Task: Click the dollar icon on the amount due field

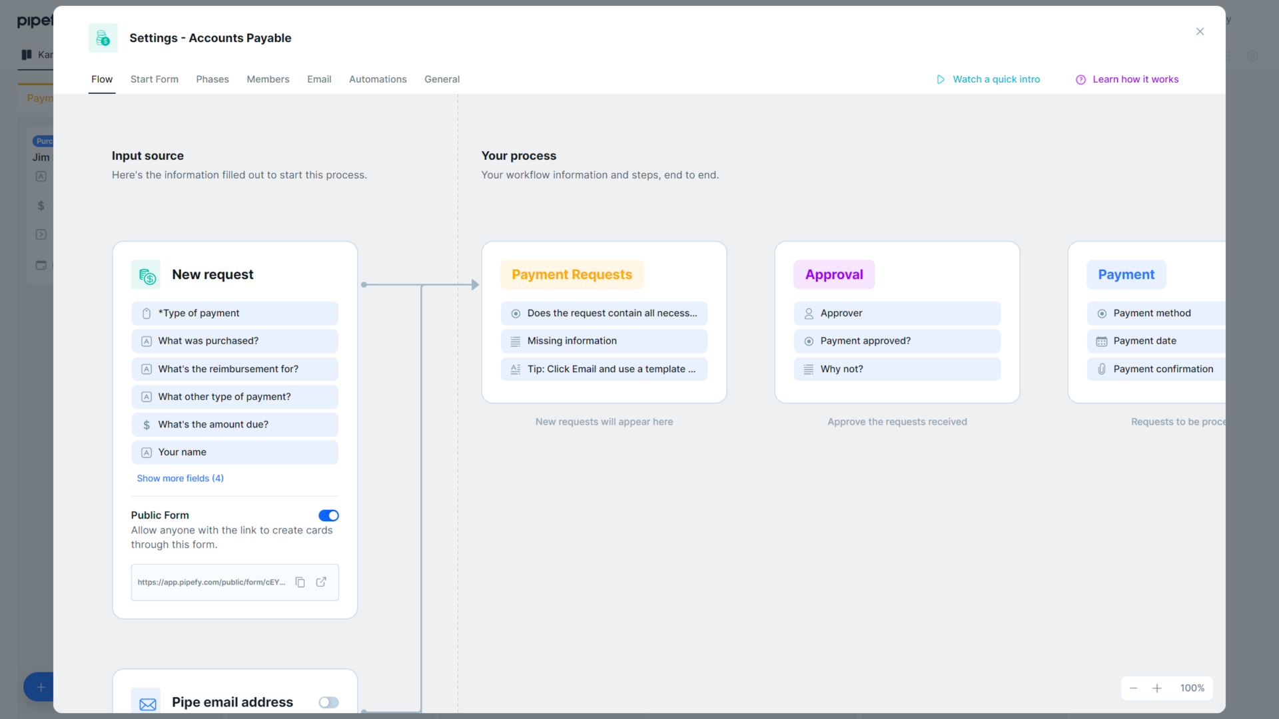Action: pos(147,424)
